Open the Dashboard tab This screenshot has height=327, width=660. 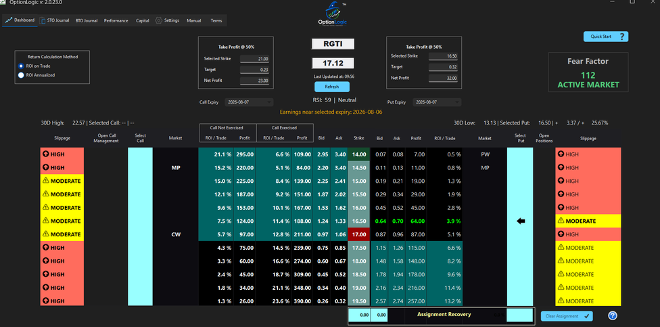click(x=20, y=20)
